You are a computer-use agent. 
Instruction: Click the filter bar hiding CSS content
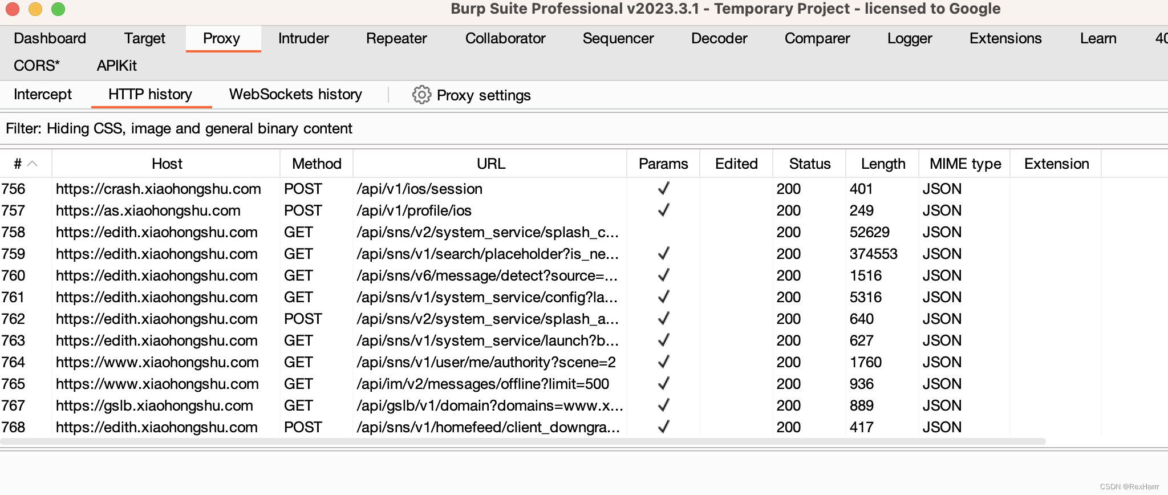[x=179, y=128]
